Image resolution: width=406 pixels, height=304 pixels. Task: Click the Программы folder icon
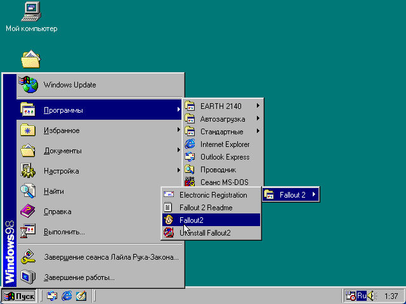tap(28, 110)
